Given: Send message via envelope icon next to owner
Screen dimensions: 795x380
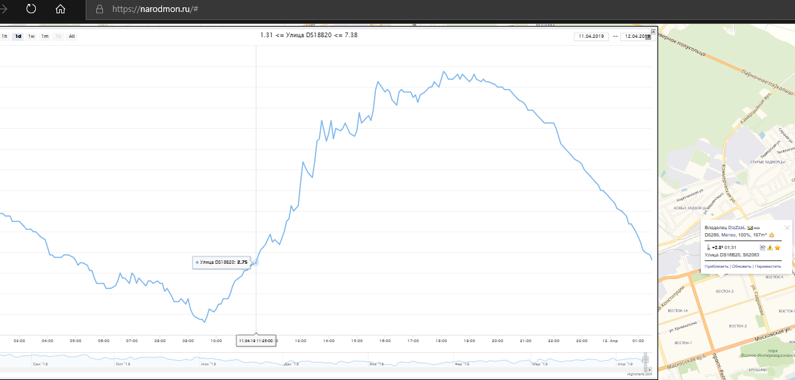Looking at the screenshot, I should (750, 228).
